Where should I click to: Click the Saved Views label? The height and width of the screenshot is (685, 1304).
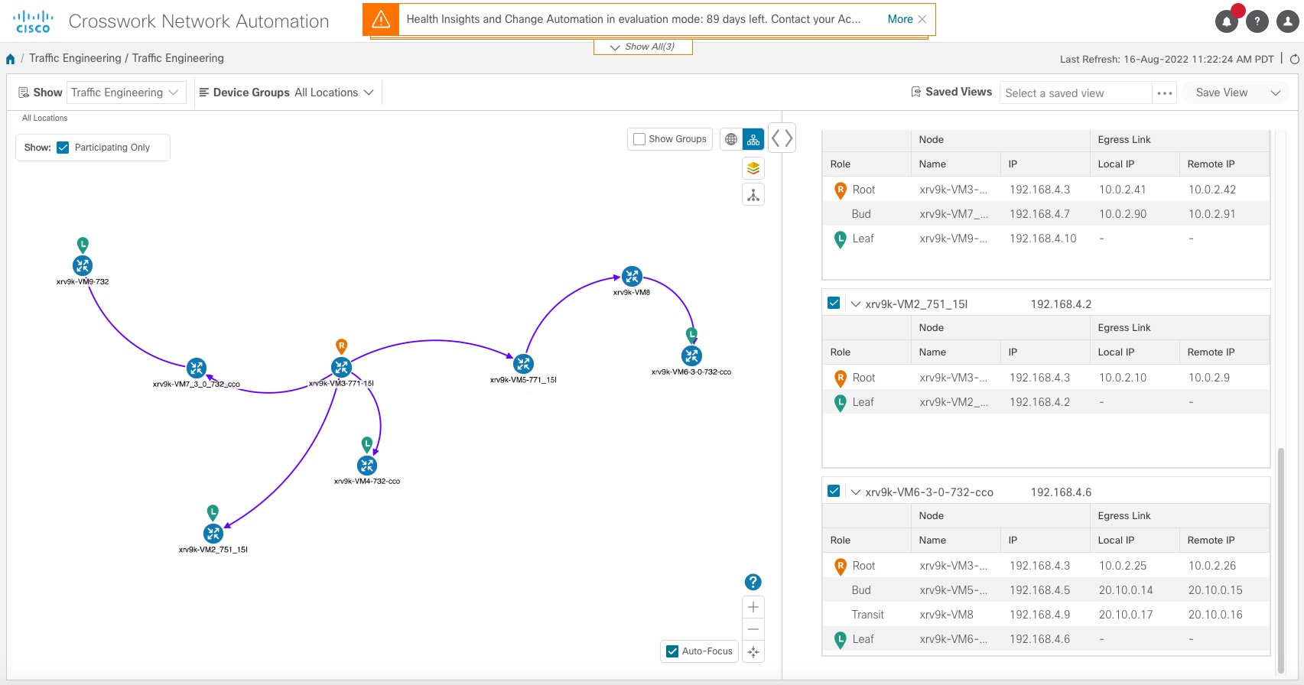(x=958, y=92)
